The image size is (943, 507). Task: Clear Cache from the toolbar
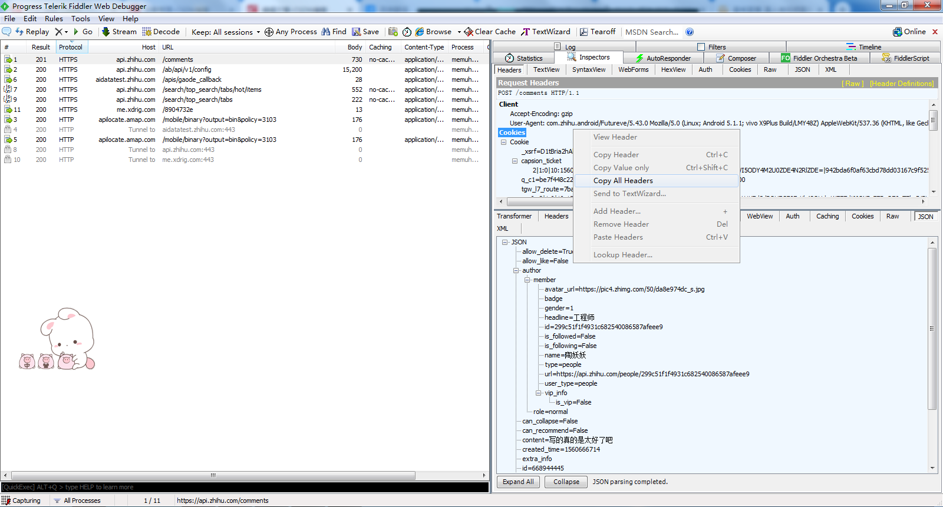490,32
